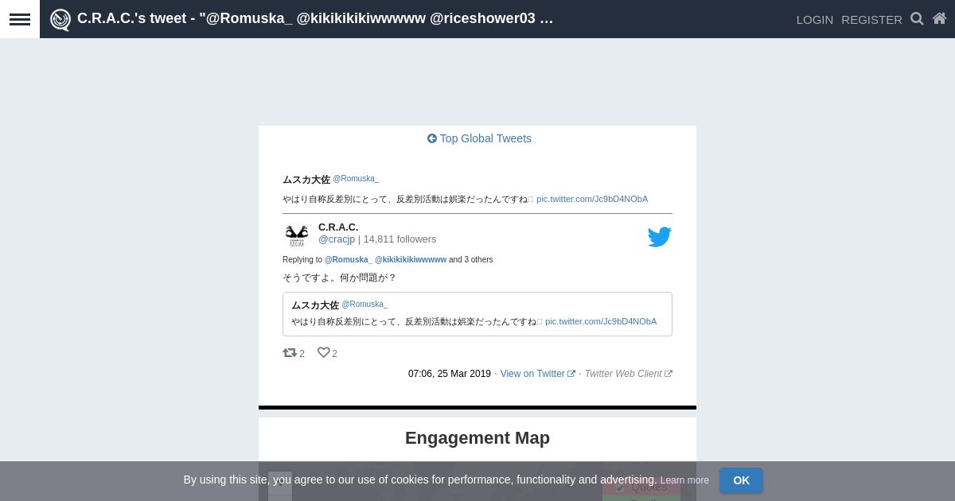Click the site logo icon in header
Image resolution: width=955 pixels, height=501 pixels.
(x=60, y=19)
